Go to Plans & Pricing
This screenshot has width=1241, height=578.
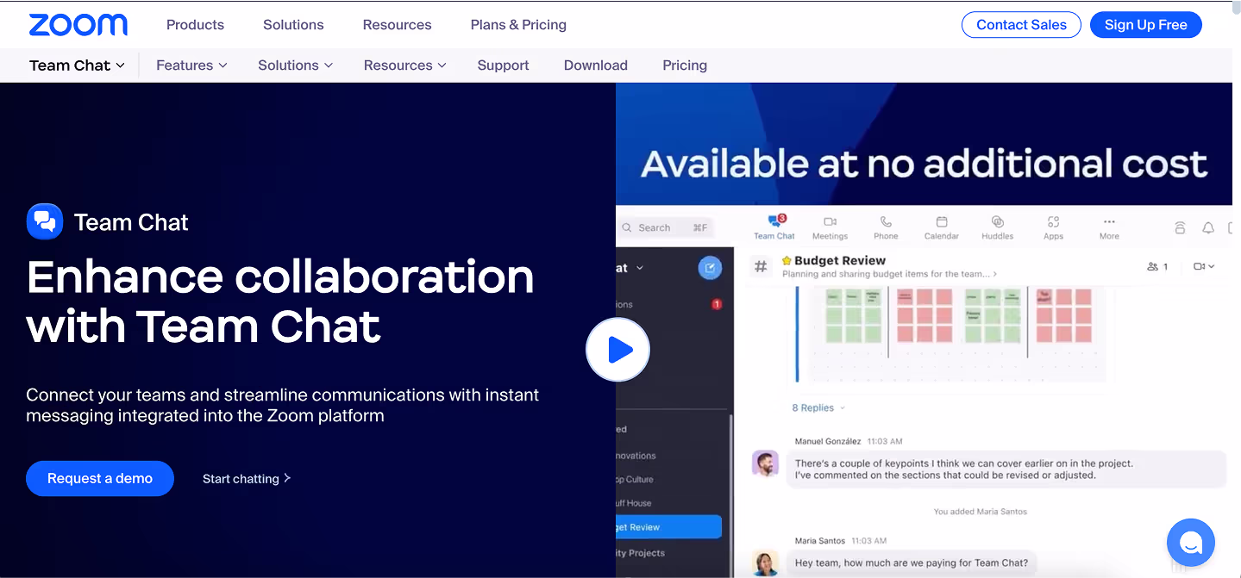(518, 25)
